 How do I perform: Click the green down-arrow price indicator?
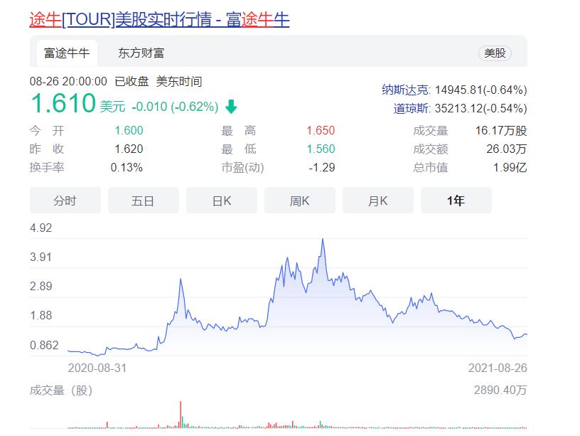tap(231, 107)
